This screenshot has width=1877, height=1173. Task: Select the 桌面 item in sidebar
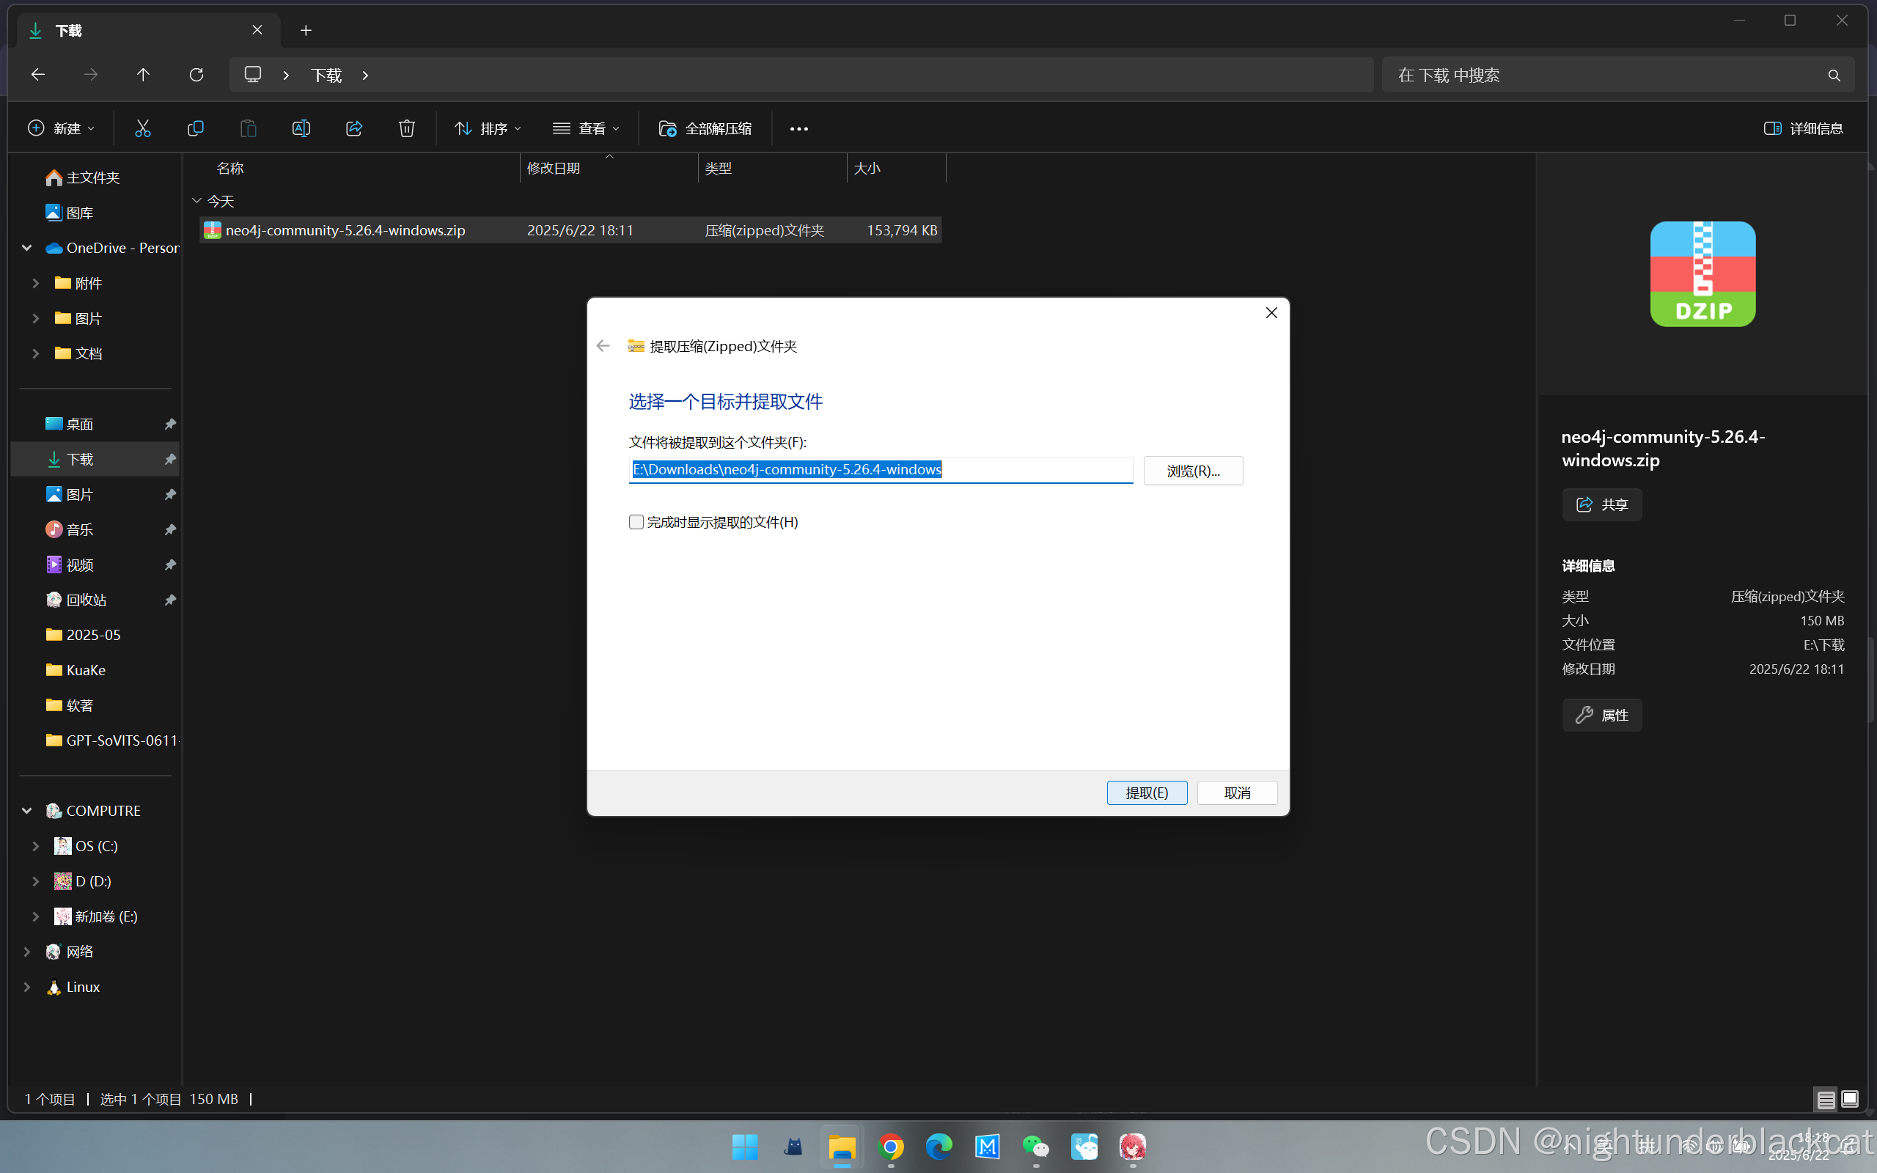coord(80,424)
